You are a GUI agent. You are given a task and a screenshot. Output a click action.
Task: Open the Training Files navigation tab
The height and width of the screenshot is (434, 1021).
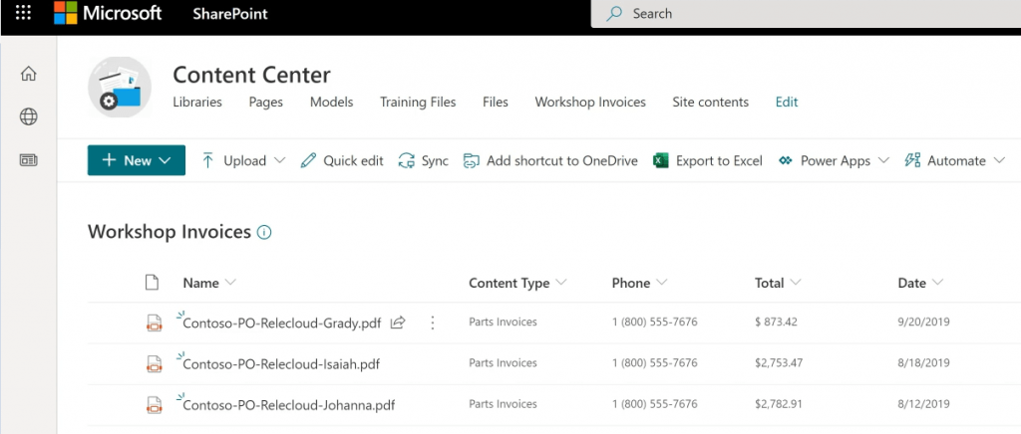click(418, 102)
